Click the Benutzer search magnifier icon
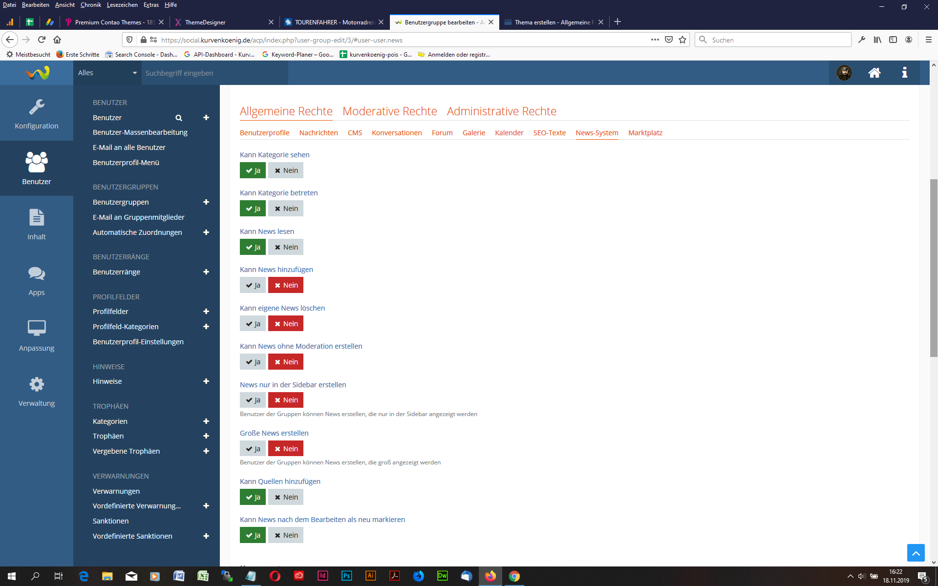Image resolution: width=938 pixels, height=586 pixels. click(x=179, y=118)
